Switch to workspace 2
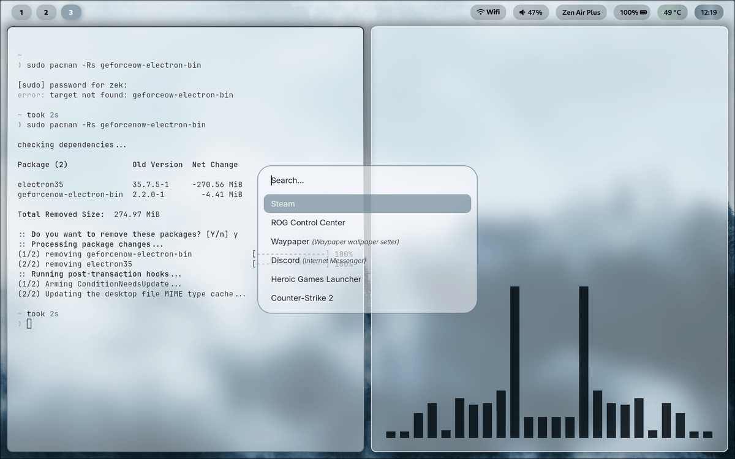The image size is (735, 459). point(46,12)
